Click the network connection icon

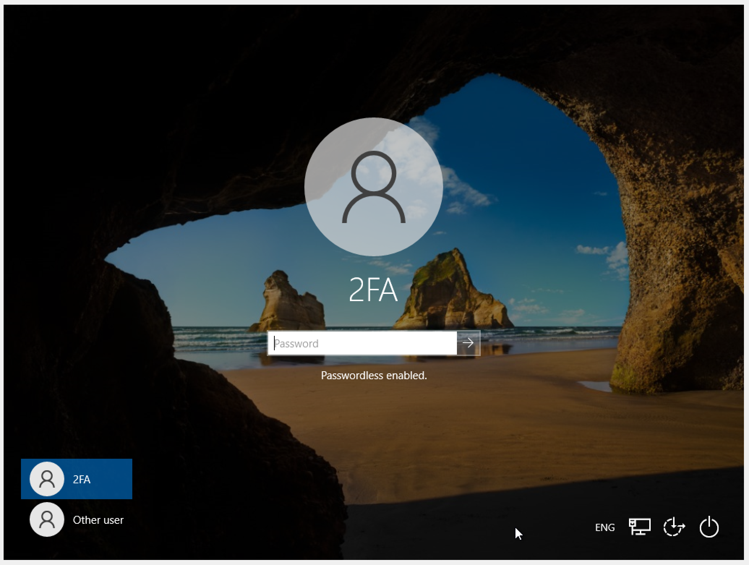coord(639,527)
